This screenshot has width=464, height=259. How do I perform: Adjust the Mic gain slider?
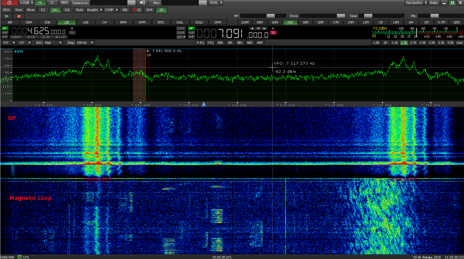(441, 16)
